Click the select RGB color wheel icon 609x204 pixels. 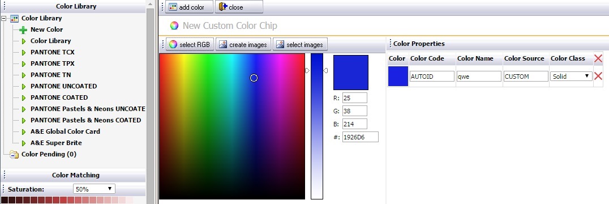pos(173,44)
